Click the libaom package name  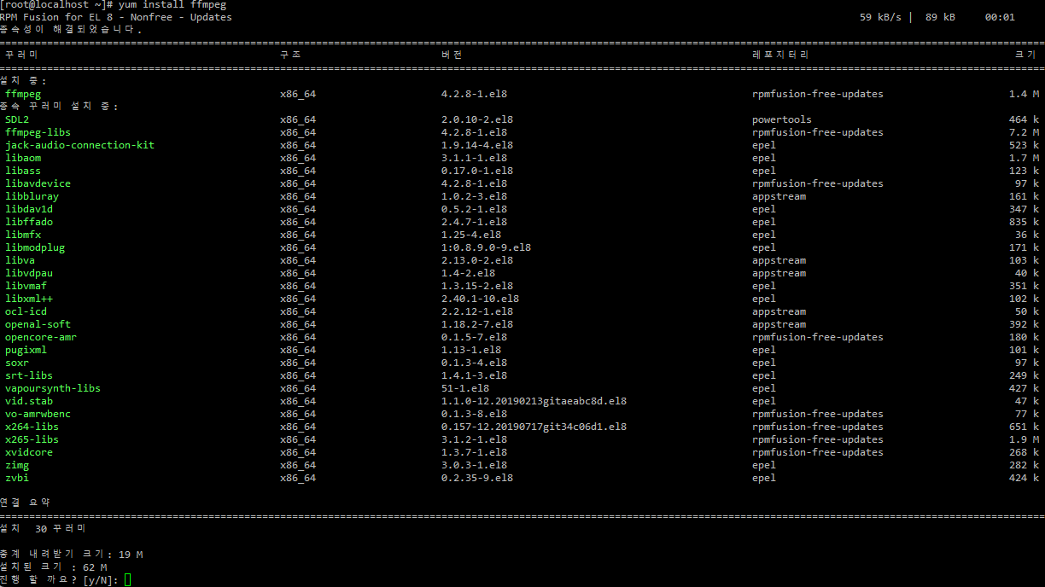(23, 158)
